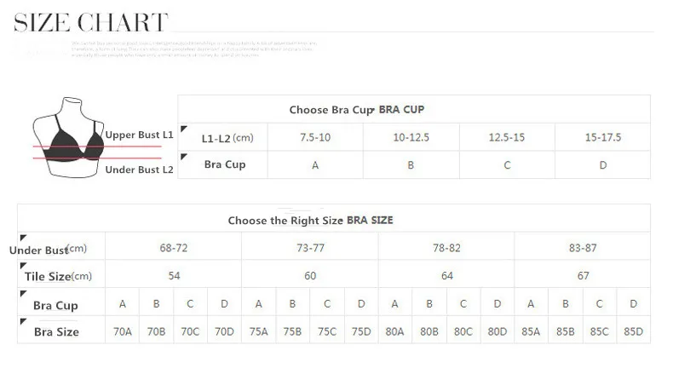
Task: Select bra size 70A
Action: point(122,331)
